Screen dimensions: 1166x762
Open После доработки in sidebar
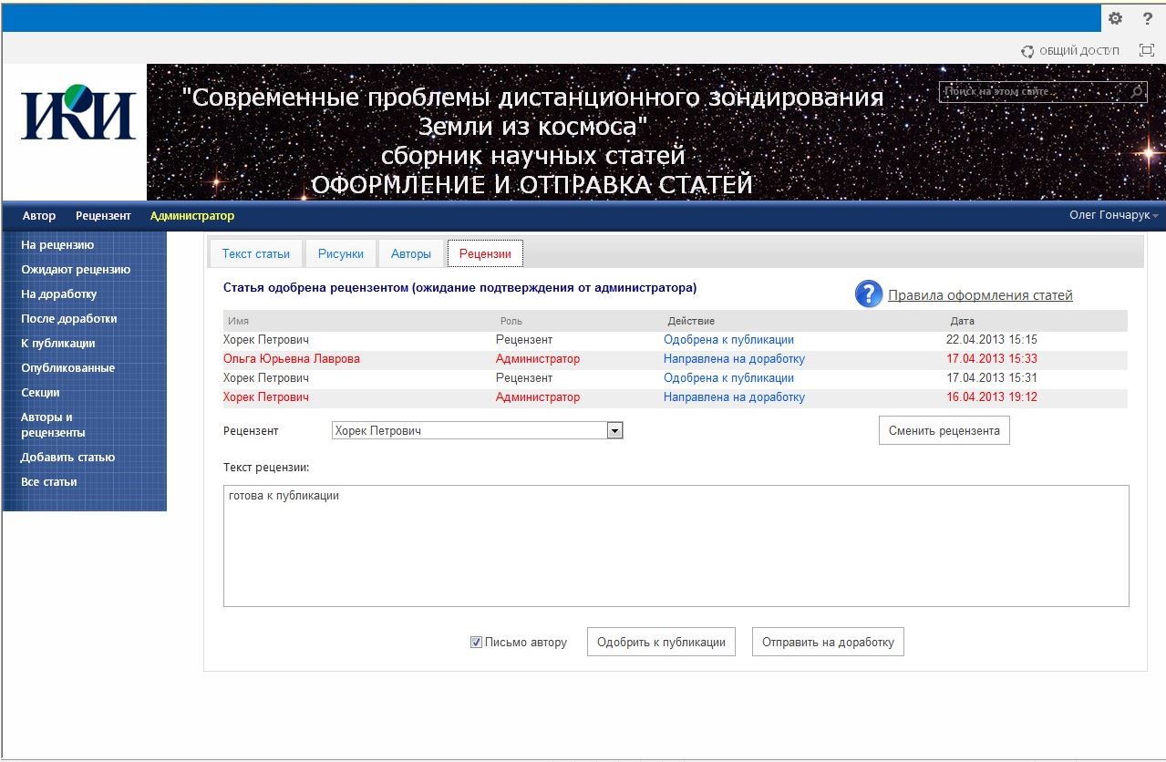coord(69,318)
